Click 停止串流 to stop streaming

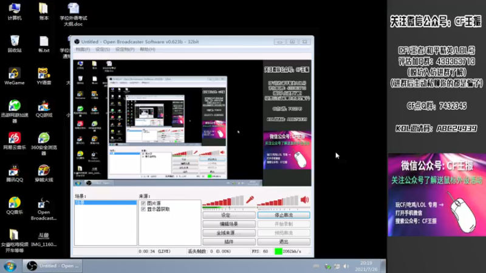[x=284, y=215]
